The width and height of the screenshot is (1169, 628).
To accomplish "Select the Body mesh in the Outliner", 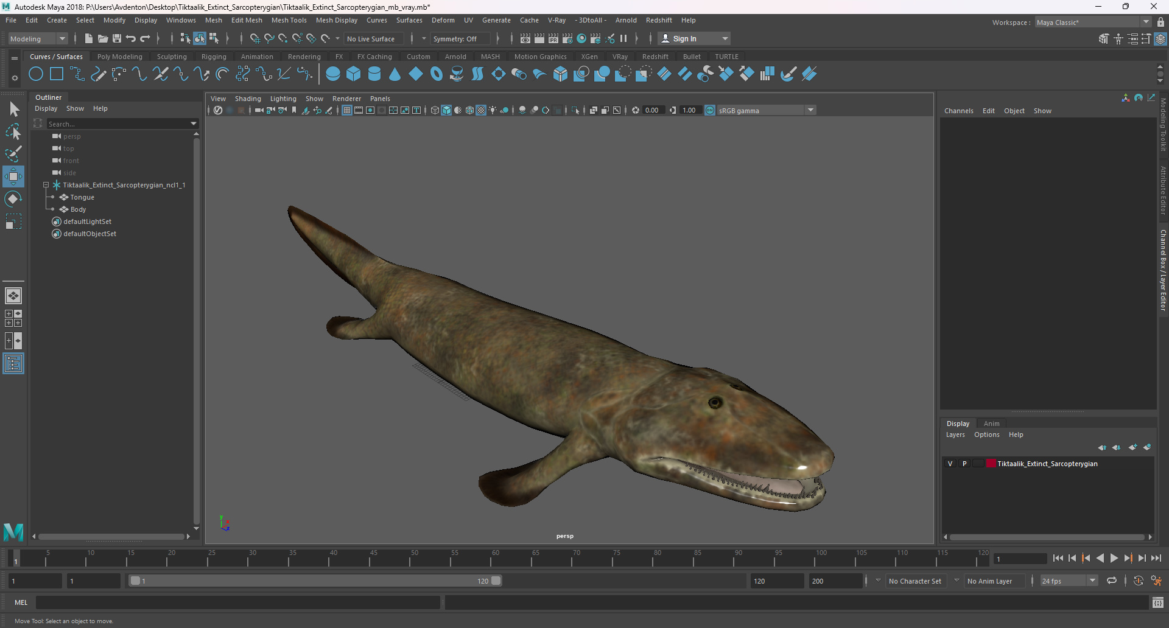I will click(x=78, y=209).
